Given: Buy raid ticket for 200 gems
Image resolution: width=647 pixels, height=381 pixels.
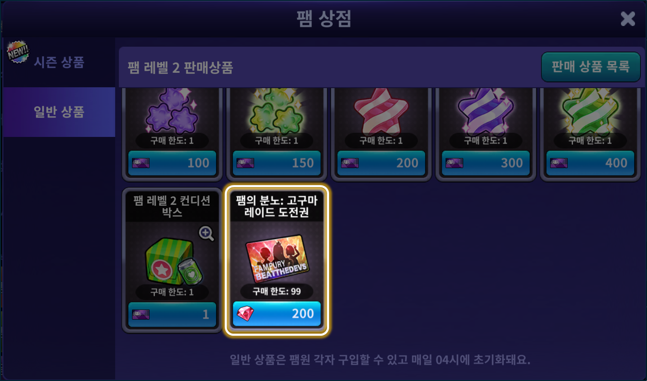Looking at the screenshot, I should (276, 314).
